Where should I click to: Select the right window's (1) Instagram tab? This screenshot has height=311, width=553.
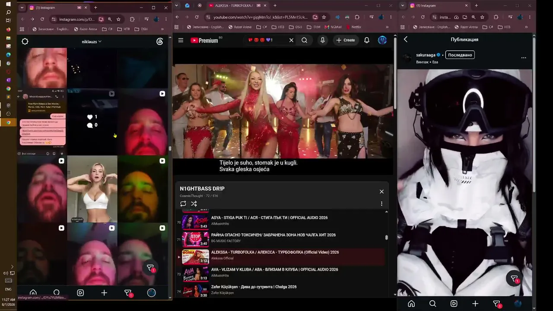439,6
